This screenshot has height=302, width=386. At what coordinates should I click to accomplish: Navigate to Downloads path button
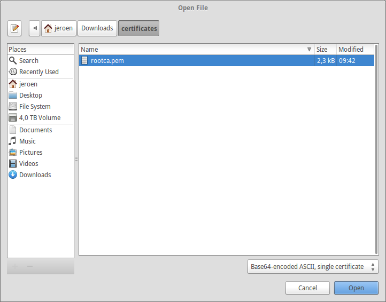[97, 28]
